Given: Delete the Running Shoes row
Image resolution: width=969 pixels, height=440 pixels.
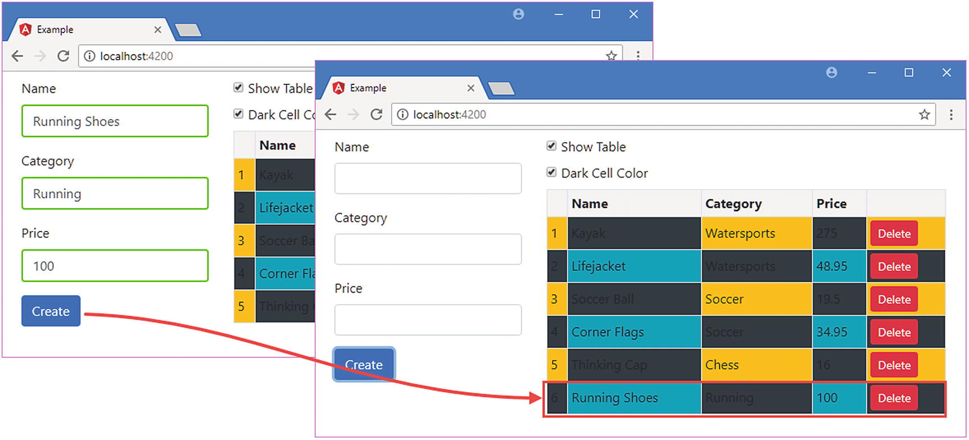Looking at the screenshot, I should 894,398.
